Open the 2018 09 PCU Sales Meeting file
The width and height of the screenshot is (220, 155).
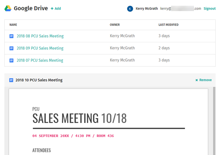pos(40,48)
